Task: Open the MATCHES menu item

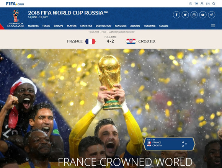Action: [33, 26]
